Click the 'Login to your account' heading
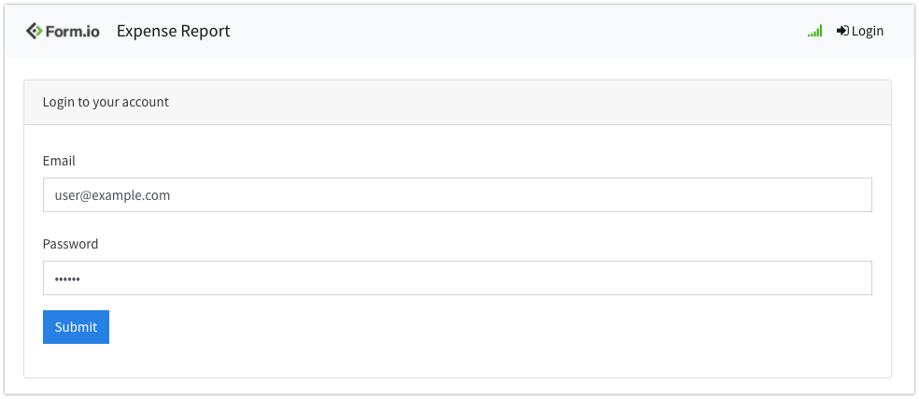The width and height of the screenshot is (919, 399). (x=106, y=102)
